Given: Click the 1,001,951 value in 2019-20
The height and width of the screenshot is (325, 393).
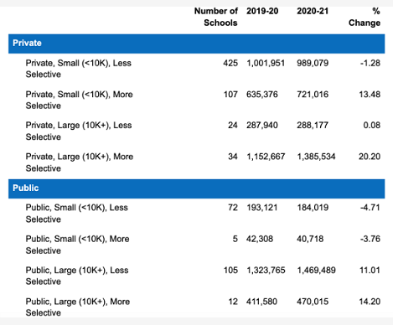Looking at the screenshot, I should (x=266, y=63).
